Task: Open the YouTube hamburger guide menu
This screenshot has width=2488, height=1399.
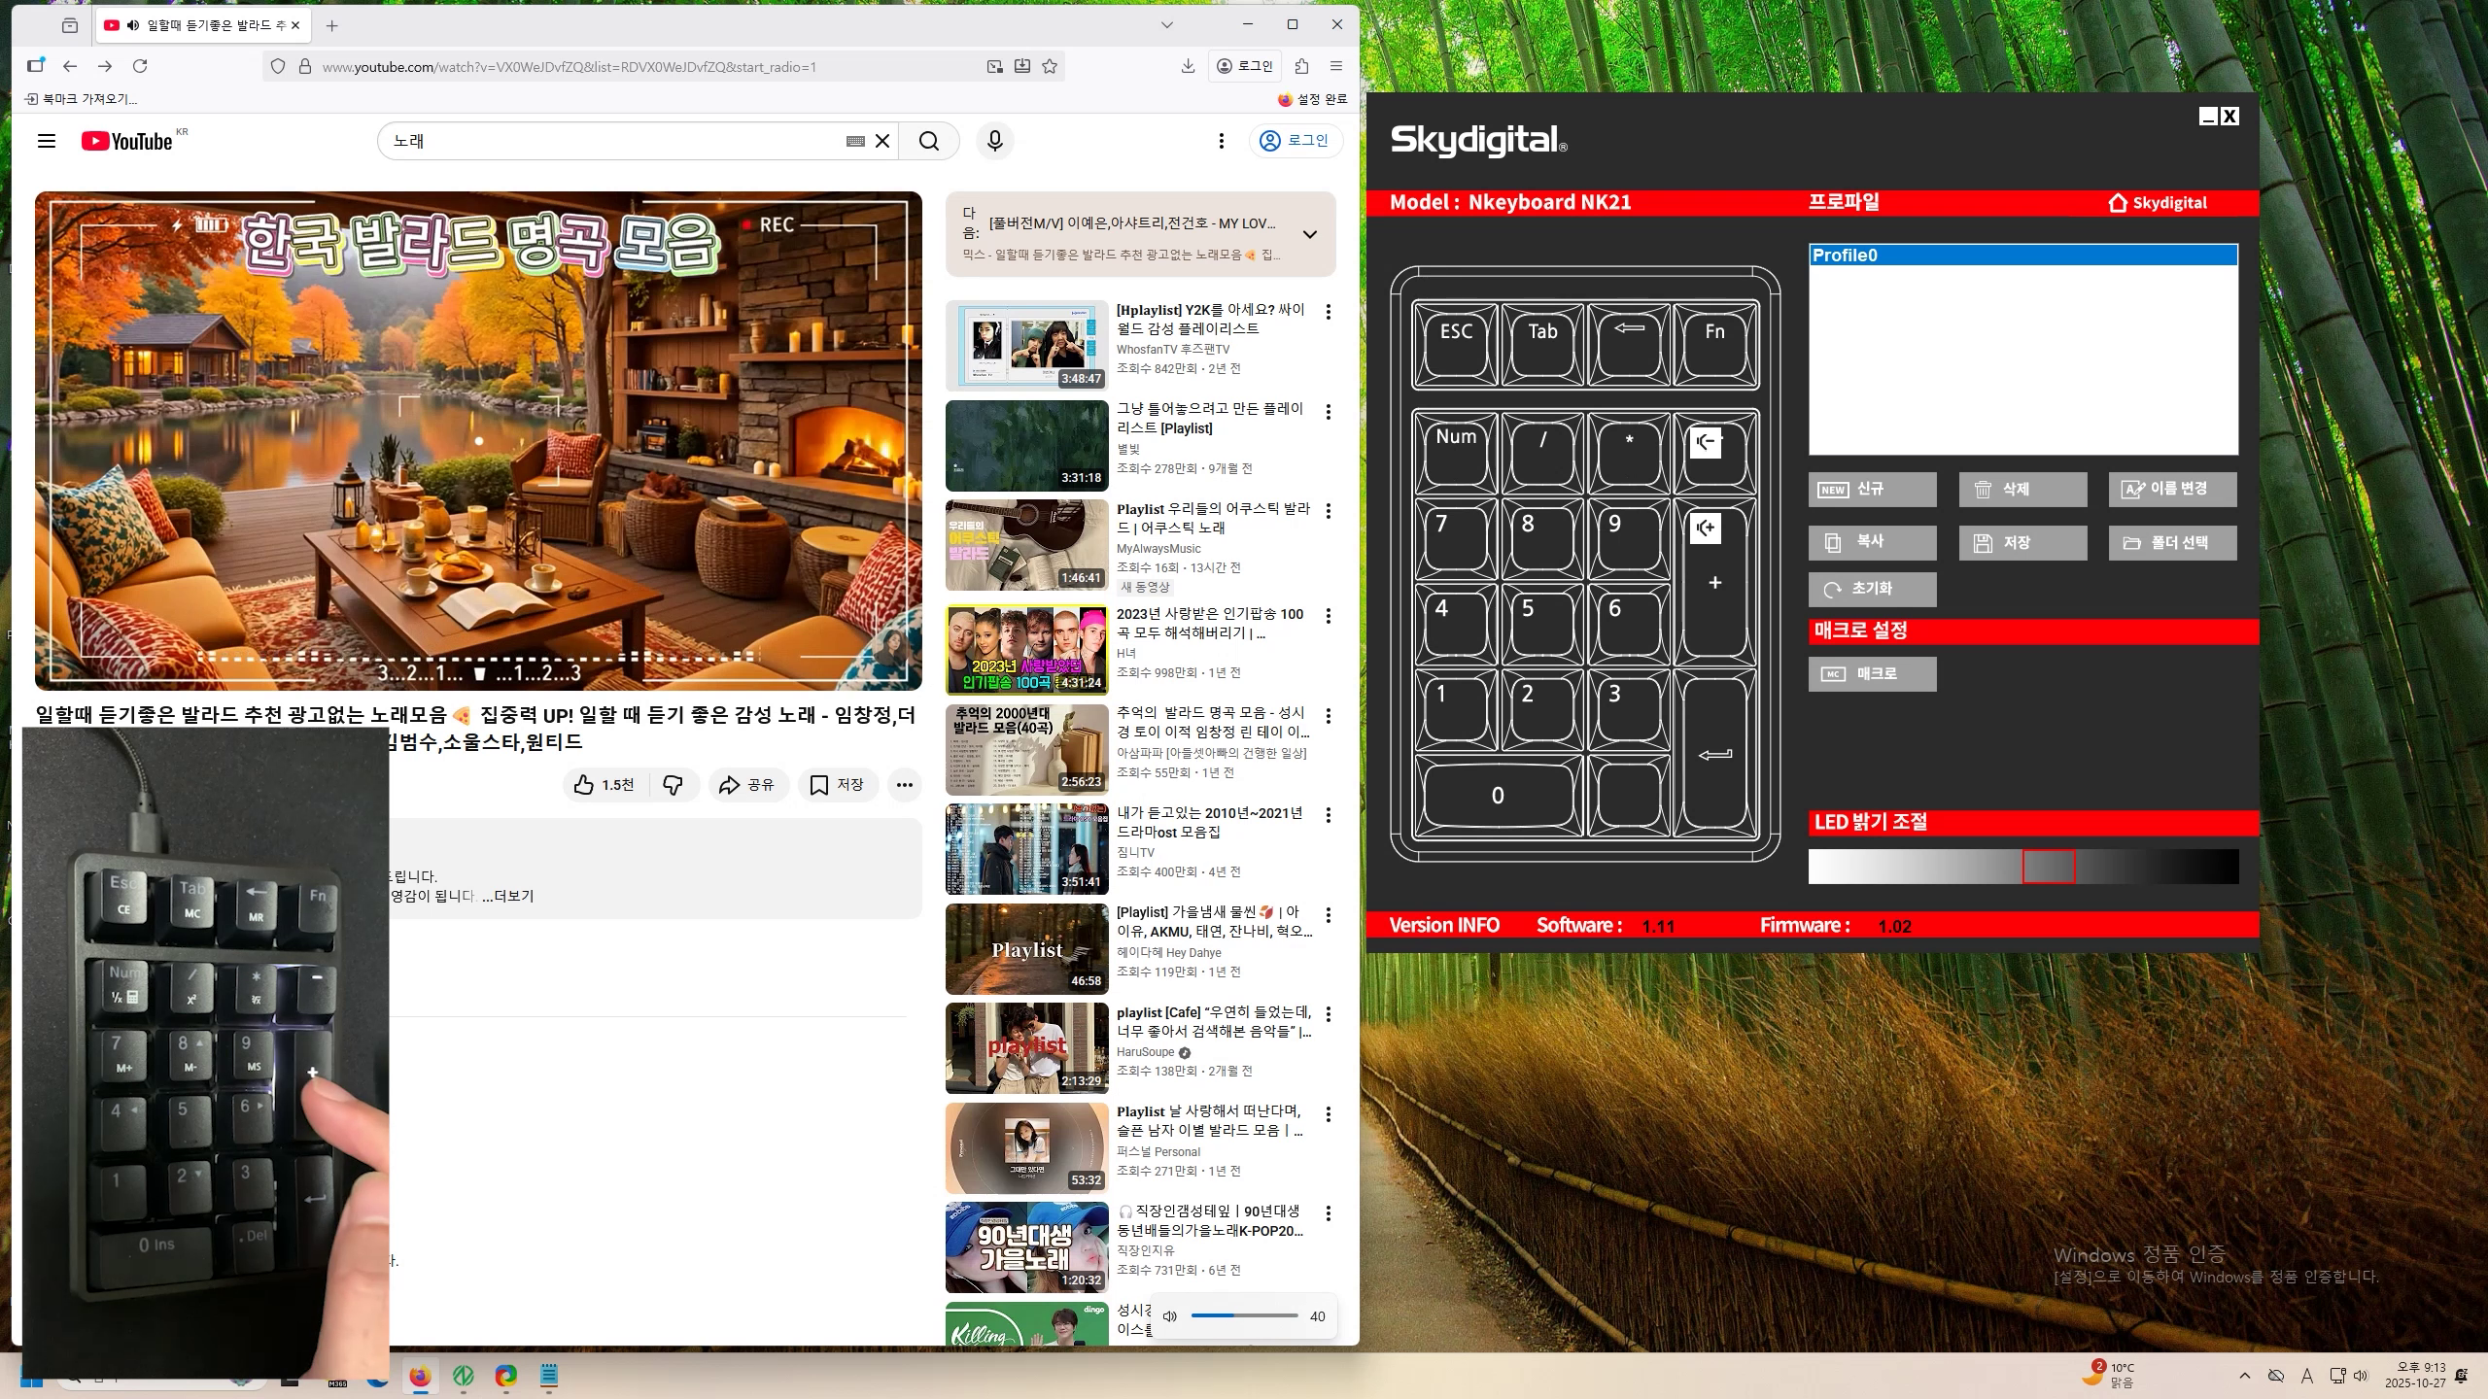Action: click(46, 141)
